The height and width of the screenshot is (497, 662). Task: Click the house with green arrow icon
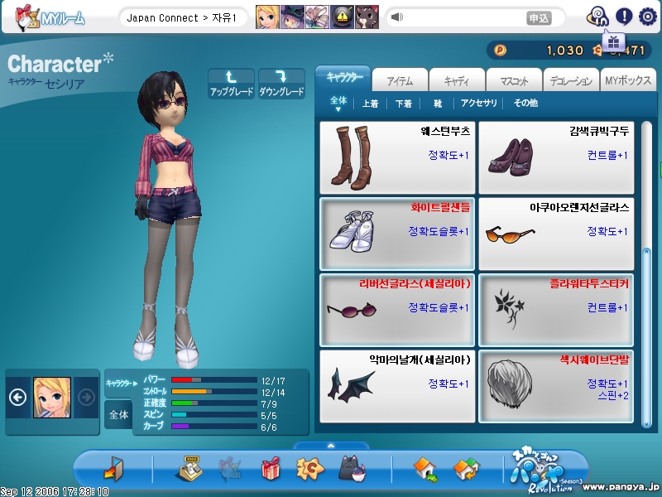tap(425, 470)
